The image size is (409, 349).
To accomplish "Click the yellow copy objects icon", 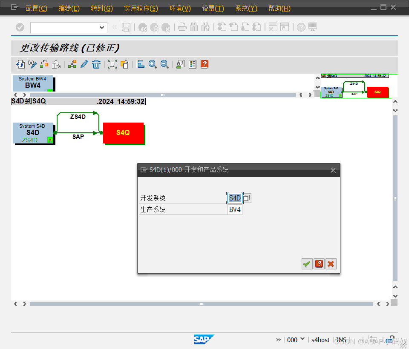I will [x=124, y=64].
